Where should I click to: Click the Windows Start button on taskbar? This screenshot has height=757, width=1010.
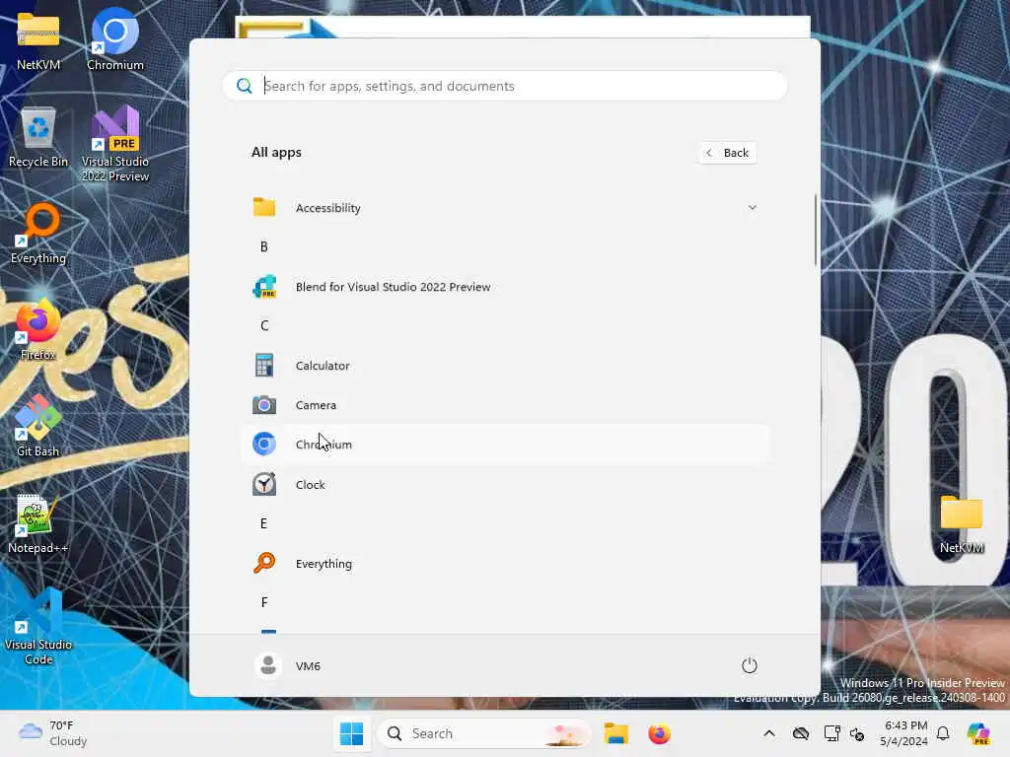(x=352, y=733)
